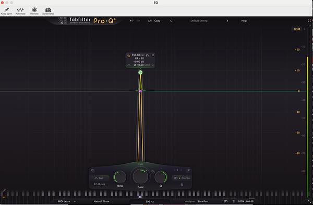Take a Screenshot via camera icon

click(x=48, y=10)
